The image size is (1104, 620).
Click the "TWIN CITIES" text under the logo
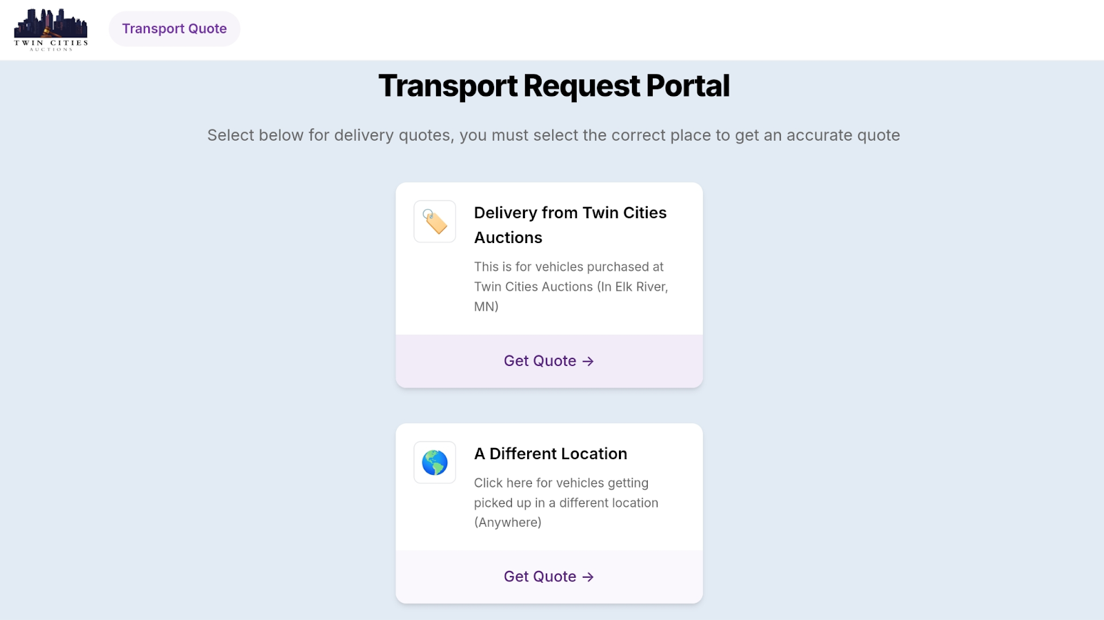[x=51, y=43]
